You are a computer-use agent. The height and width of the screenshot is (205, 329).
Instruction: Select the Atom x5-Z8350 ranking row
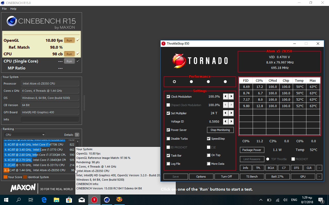click(x=39, y=170)
